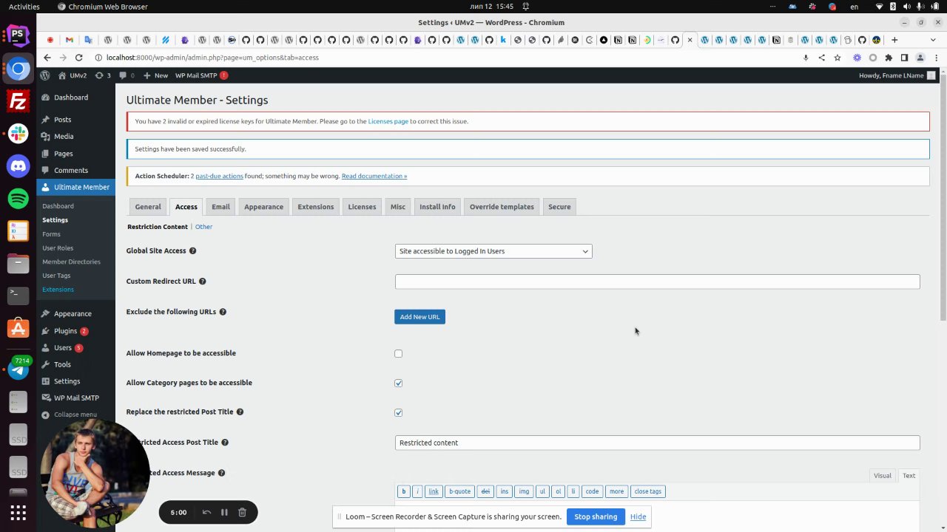Open the Override templates tab
Viewport: 947px width, 532px height.
tap(502, 207)
